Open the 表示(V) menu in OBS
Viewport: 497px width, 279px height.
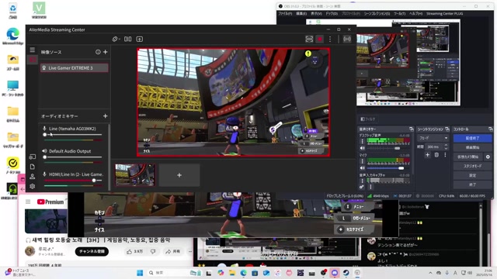(x=316, y=14)
